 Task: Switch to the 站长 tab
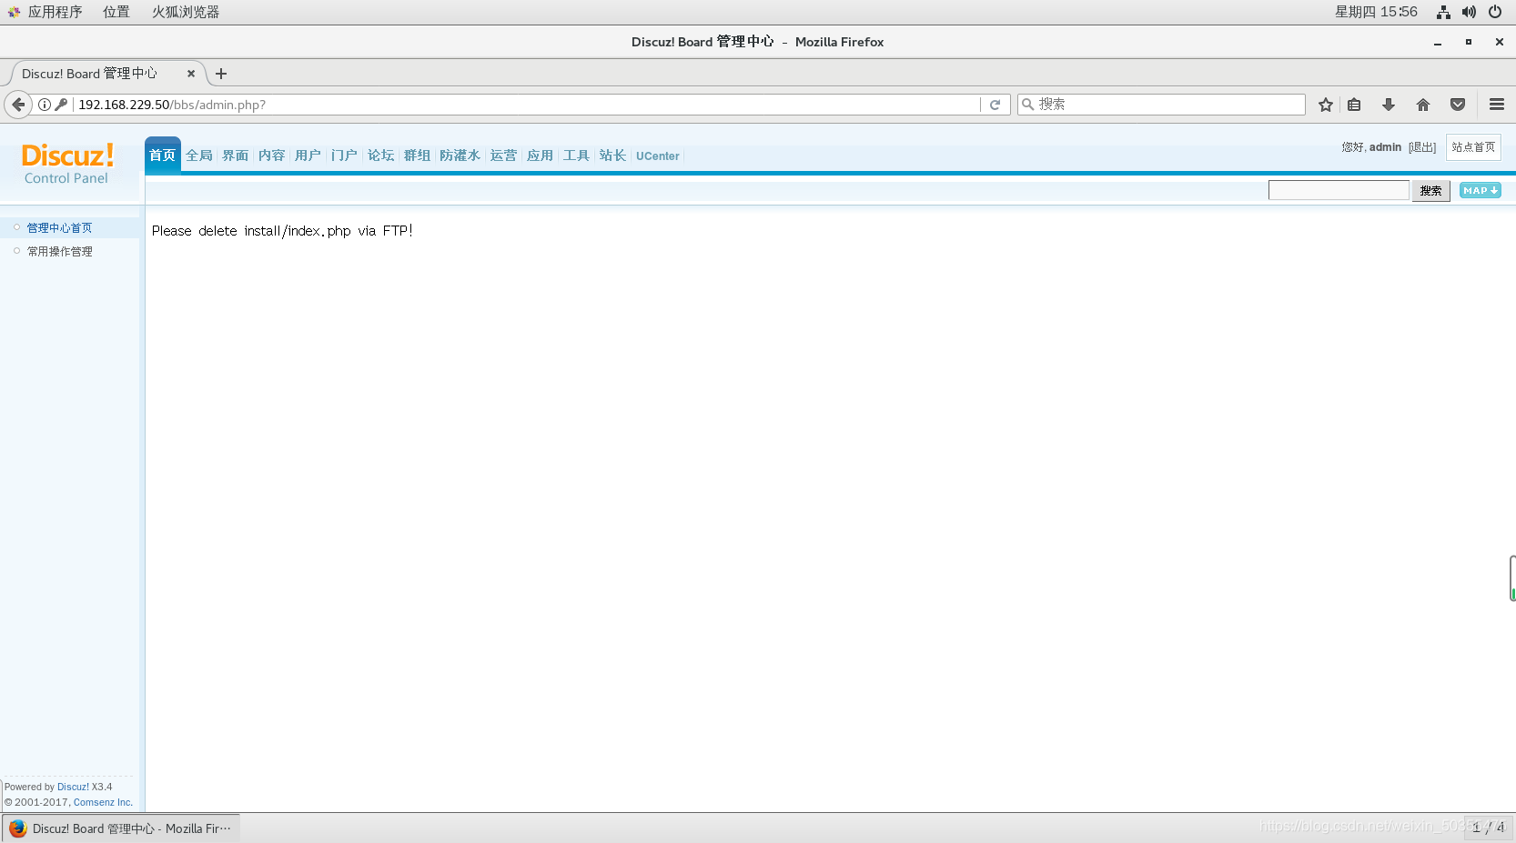pos(613,156)
